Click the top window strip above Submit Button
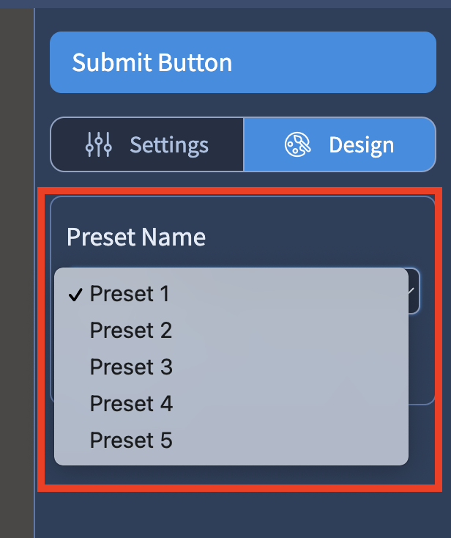This screenshot has width=451, height=538. coord(225,4)
